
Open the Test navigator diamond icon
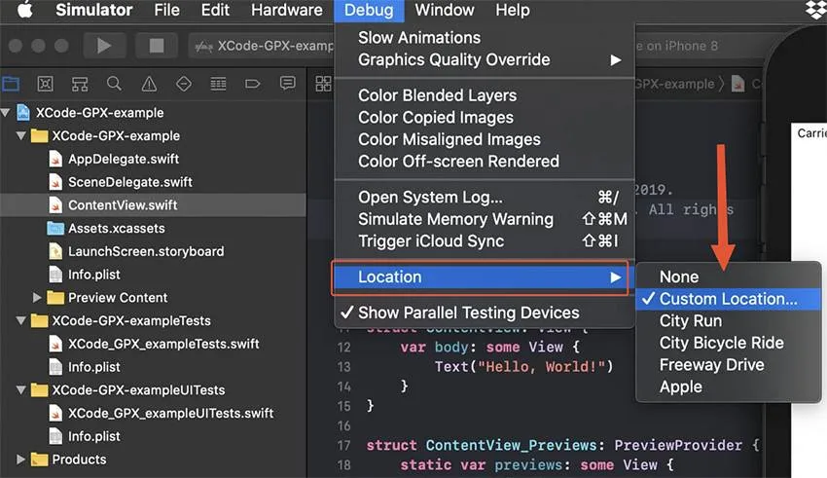click(x=184, y=84)
